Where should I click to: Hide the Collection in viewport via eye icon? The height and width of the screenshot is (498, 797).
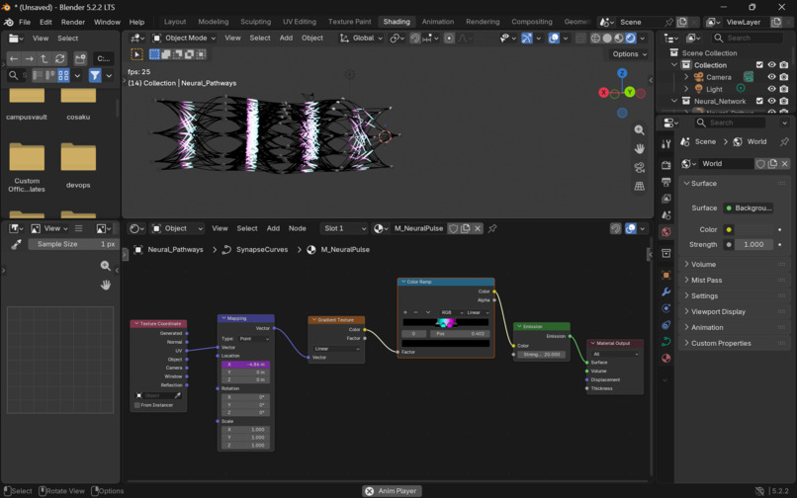point(771,65)
